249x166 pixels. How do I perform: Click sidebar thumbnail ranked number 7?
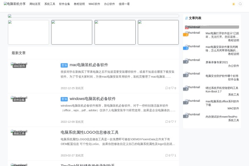[x=193, y=102]
